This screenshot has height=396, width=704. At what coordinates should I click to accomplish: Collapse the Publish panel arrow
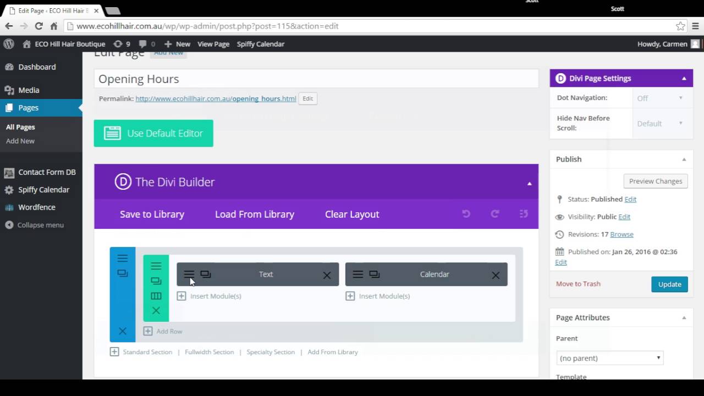(x=684, y=159)
